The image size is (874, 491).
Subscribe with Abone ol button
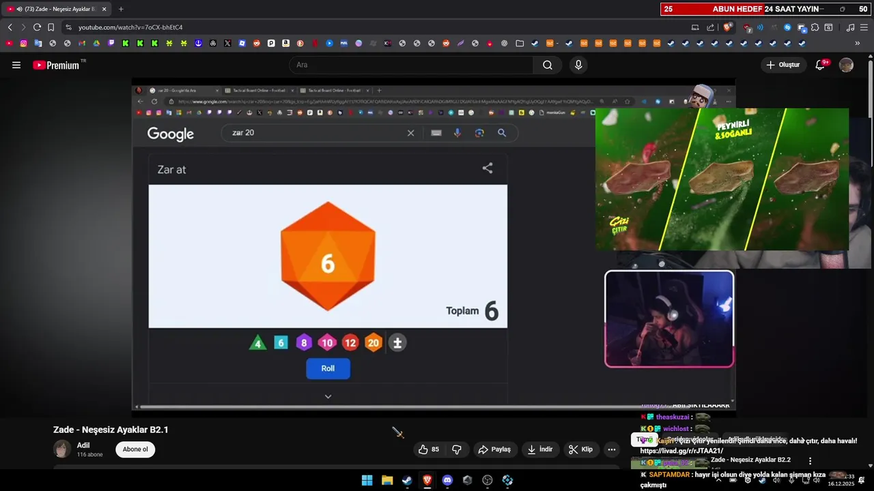point(135,449)
